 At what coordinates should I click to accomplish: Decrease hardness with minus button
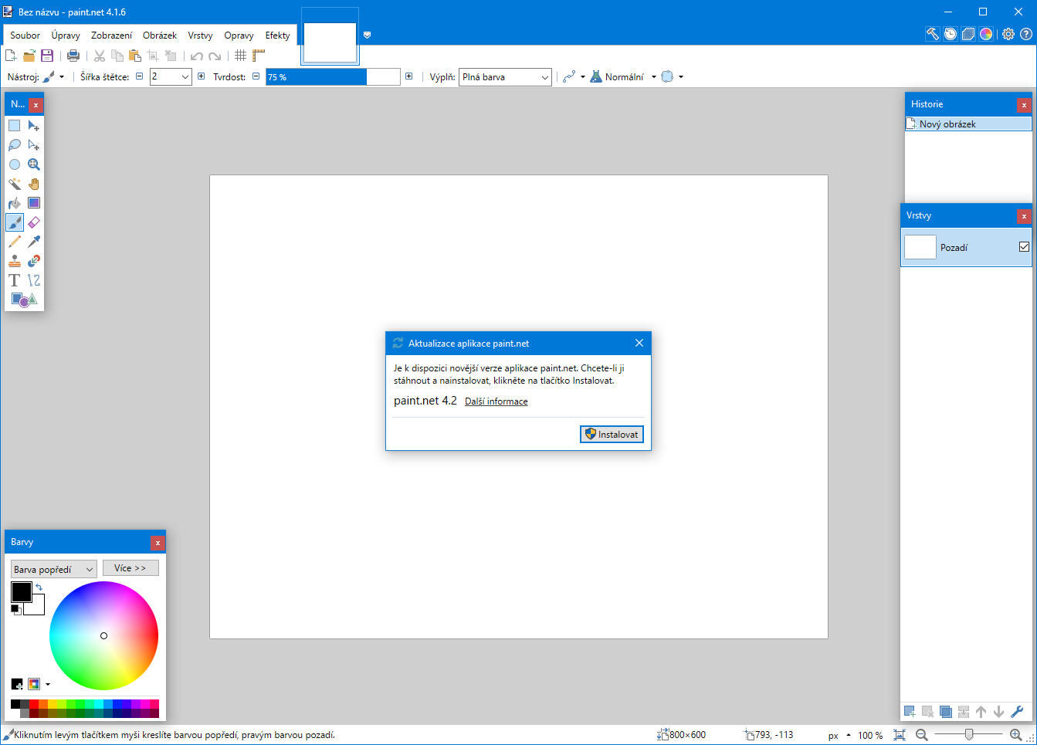coord(256,76)
